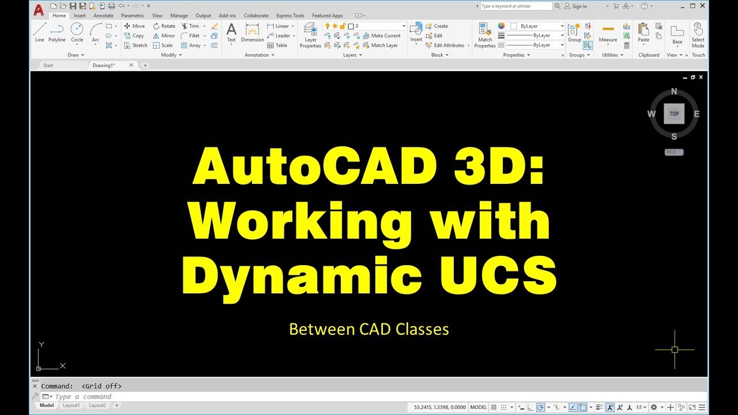This screenshot has height=415, width=738.
Task: Open the annotation scale 1:1 dropdown
Action: [641, 406]
